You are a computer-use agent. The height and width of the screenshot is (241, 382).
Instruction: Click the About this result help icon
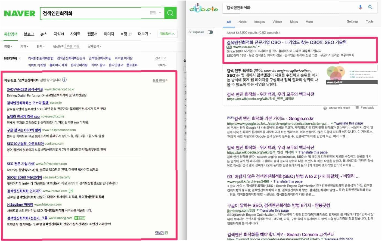pos(325,108)
